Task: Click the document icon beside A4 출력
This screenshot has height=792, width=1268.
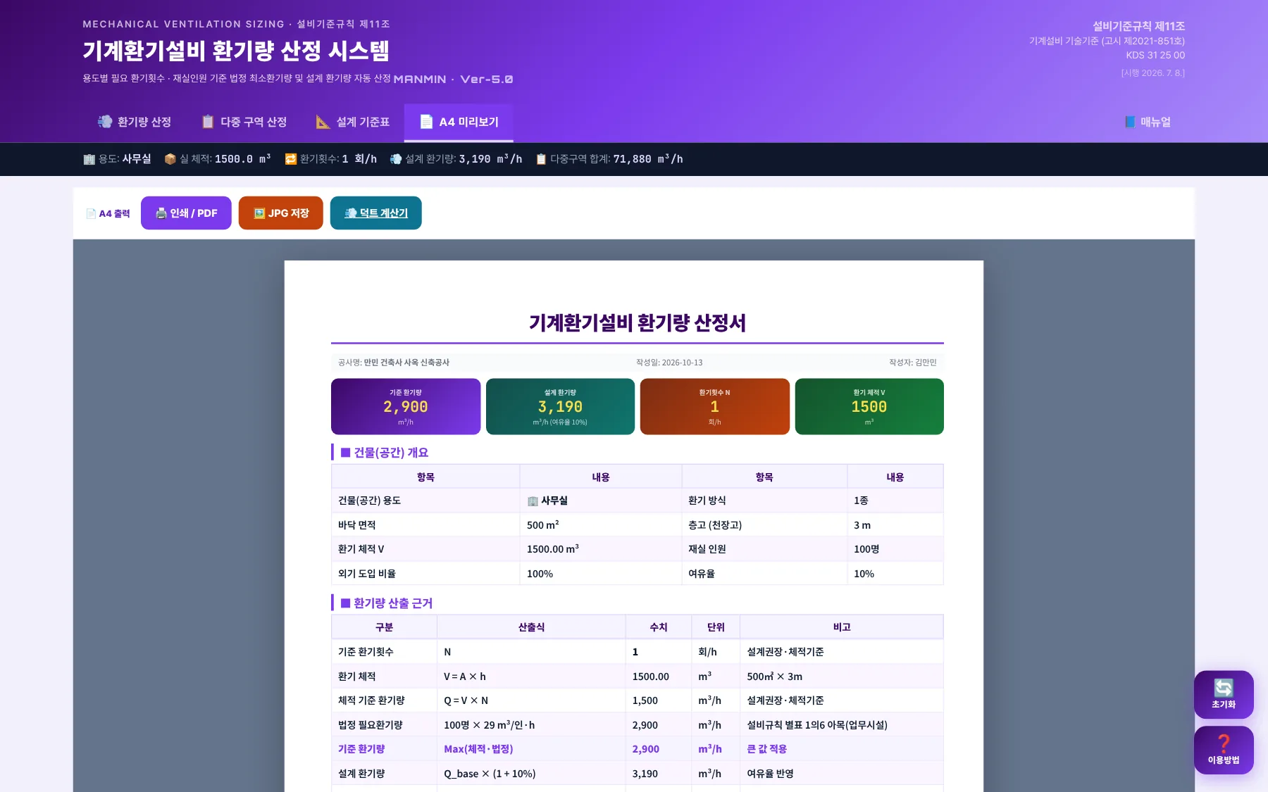Action: pos(91,213)
